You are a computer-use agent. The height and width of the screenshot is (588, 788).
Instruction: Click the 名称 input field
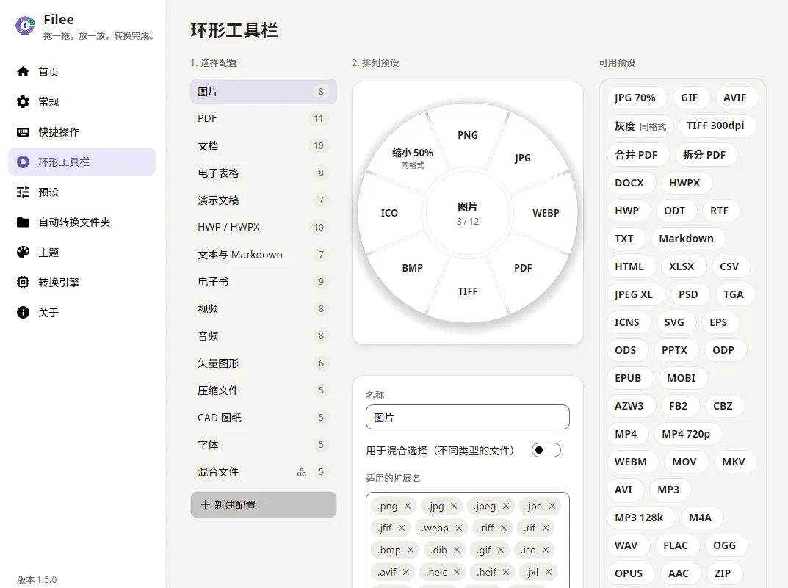[467, 417]
